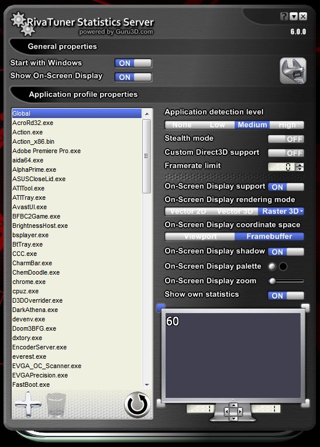Open Raster 3D rendering mode dropdown
Screen dimensions: 320x447
tap(281, 212)
